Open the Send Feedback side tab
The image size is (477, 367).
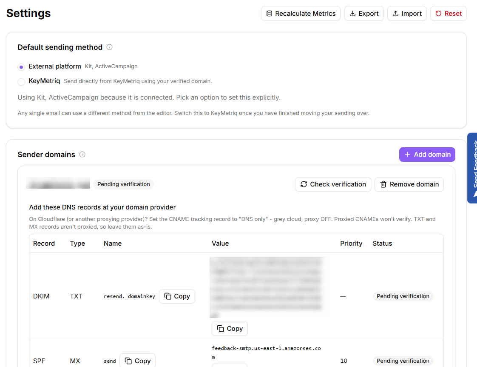pos(472,168)
